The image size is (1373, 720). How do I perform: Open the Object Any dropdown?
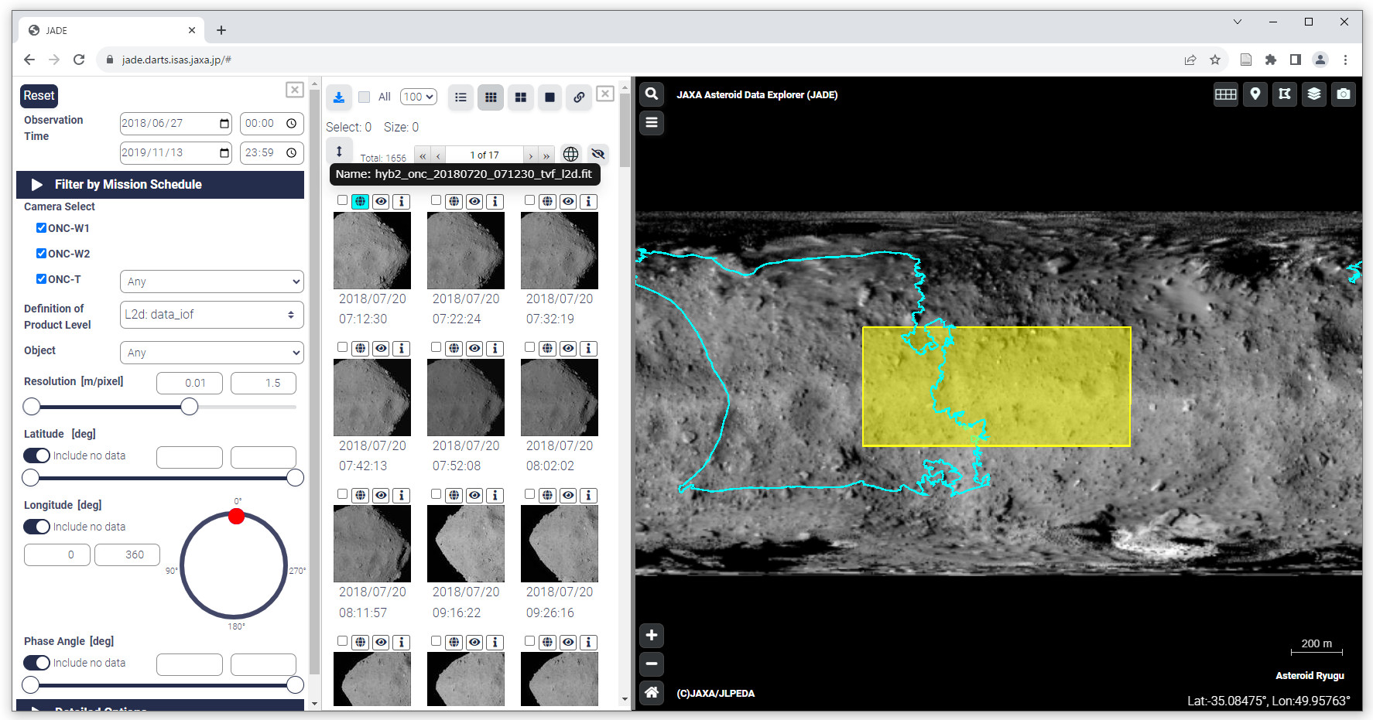pyautogui.click(x=211, y=353)
